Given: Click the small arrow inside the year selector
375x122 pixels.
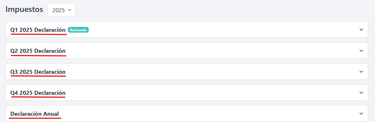Looking at the screenshot, I should [70, 10].
